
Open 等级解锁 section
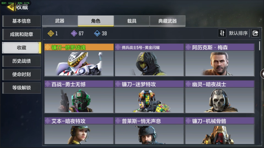(21, 88)
